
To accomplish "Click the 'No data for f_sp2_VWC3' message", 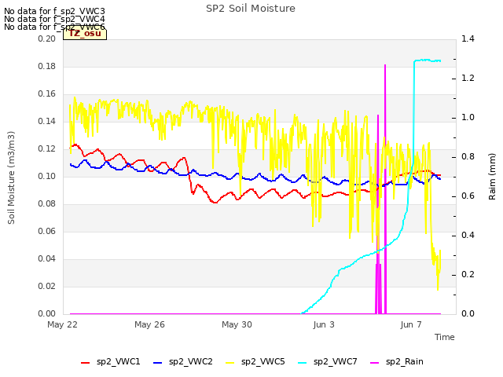I will point(54,12).
